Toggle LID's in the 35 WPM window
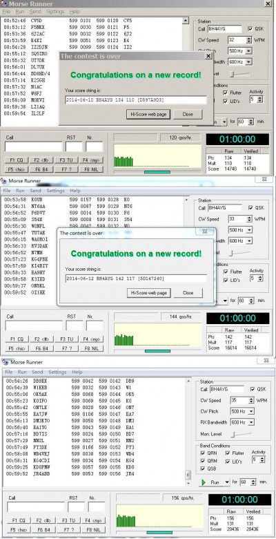Viewport: 276px width, 539px height. click(228, 461)
